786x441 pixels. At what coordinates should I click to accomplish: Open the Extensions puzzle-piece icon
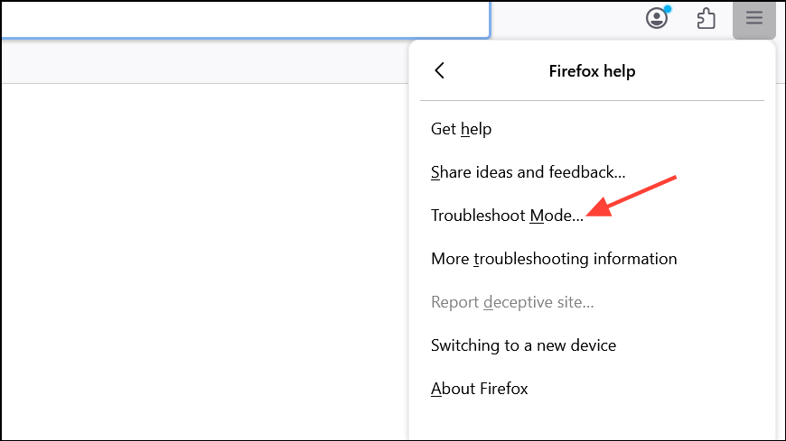click(706, 18)
